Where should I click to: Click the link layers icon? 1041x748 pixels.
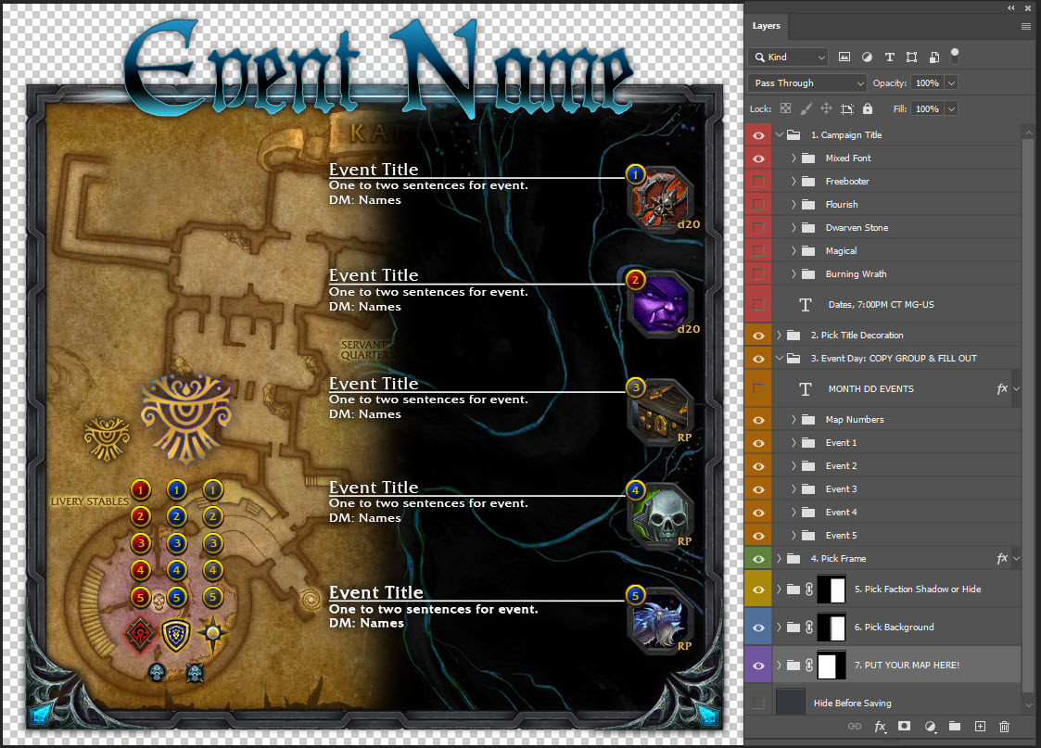pyautogui.click(x=855, y=727)
